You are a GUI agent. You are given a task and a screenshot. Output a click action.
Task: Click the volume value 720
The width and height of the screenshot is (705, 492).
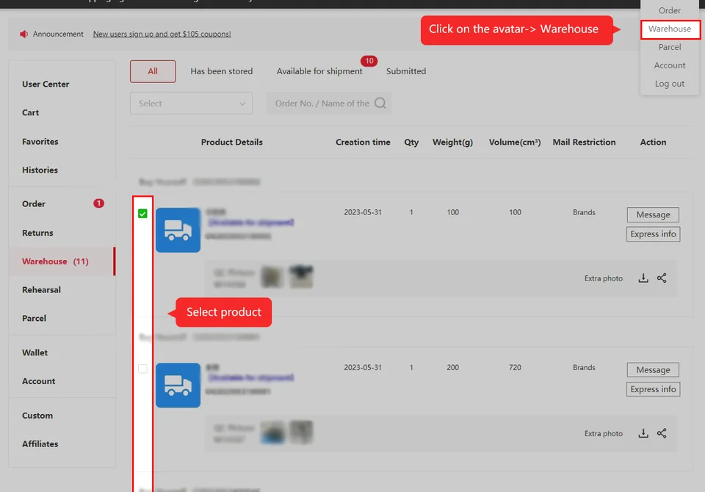pos(515,367)
